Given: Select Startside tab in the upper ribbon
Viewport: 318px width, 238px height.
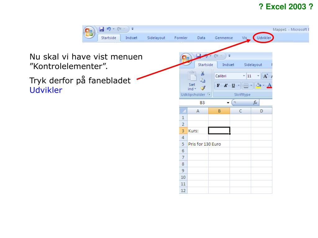Looking at the screenshot, I should point(109,38).
